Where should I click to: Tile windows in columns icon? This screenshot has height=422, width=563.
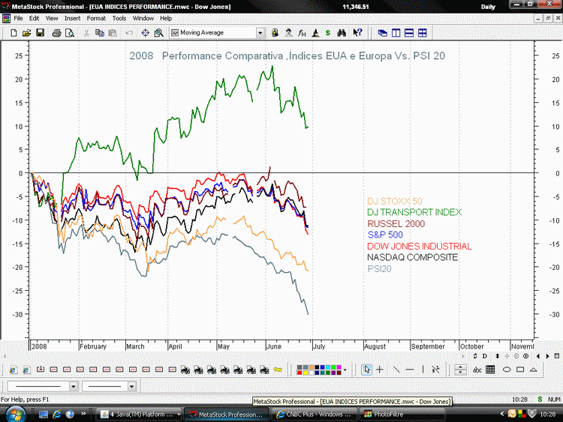396,33
